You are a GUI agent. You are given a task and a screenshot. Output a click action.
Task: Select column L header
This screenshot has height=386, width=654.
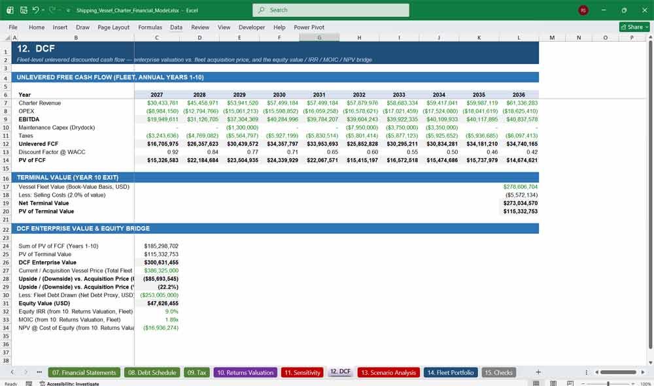coord(519,37)
